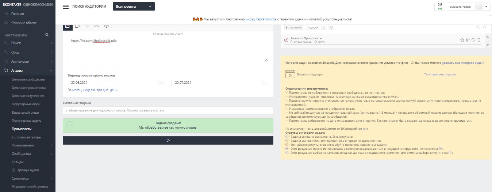Open the hamburger menu next to Поиск аудитории
This screenshot has width=492, height=192.
click(x=66, y=7)
